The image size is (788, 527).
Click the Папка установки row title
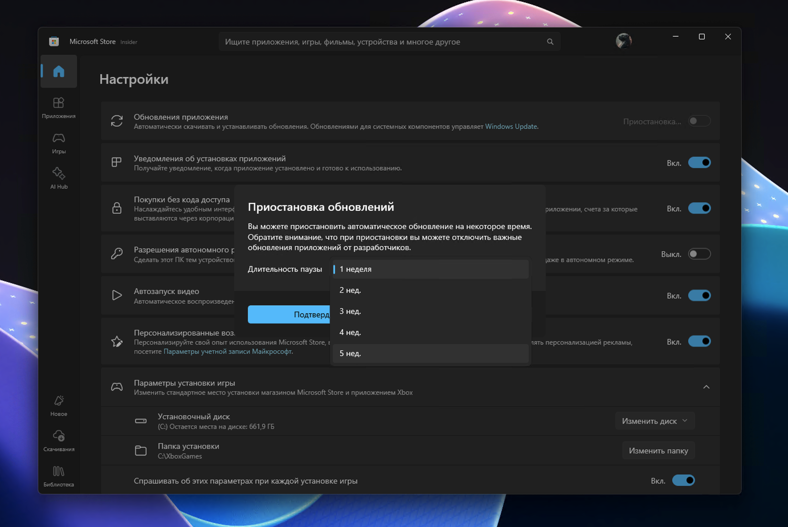(x=189, y=446)
